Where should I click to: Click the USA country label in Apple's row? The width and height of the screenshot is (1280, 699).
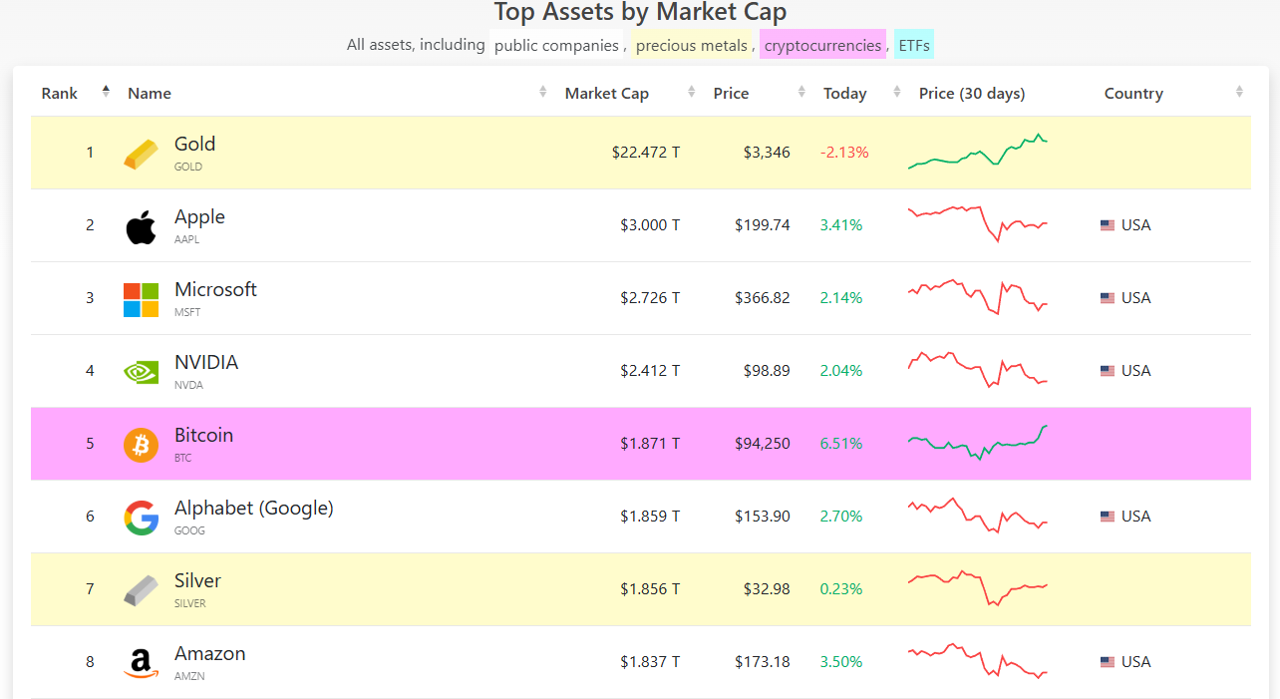1135,225
